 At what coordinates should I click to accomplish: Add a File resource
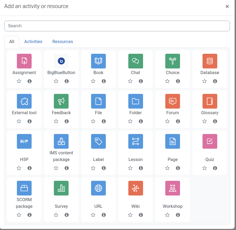pos(98,101)
